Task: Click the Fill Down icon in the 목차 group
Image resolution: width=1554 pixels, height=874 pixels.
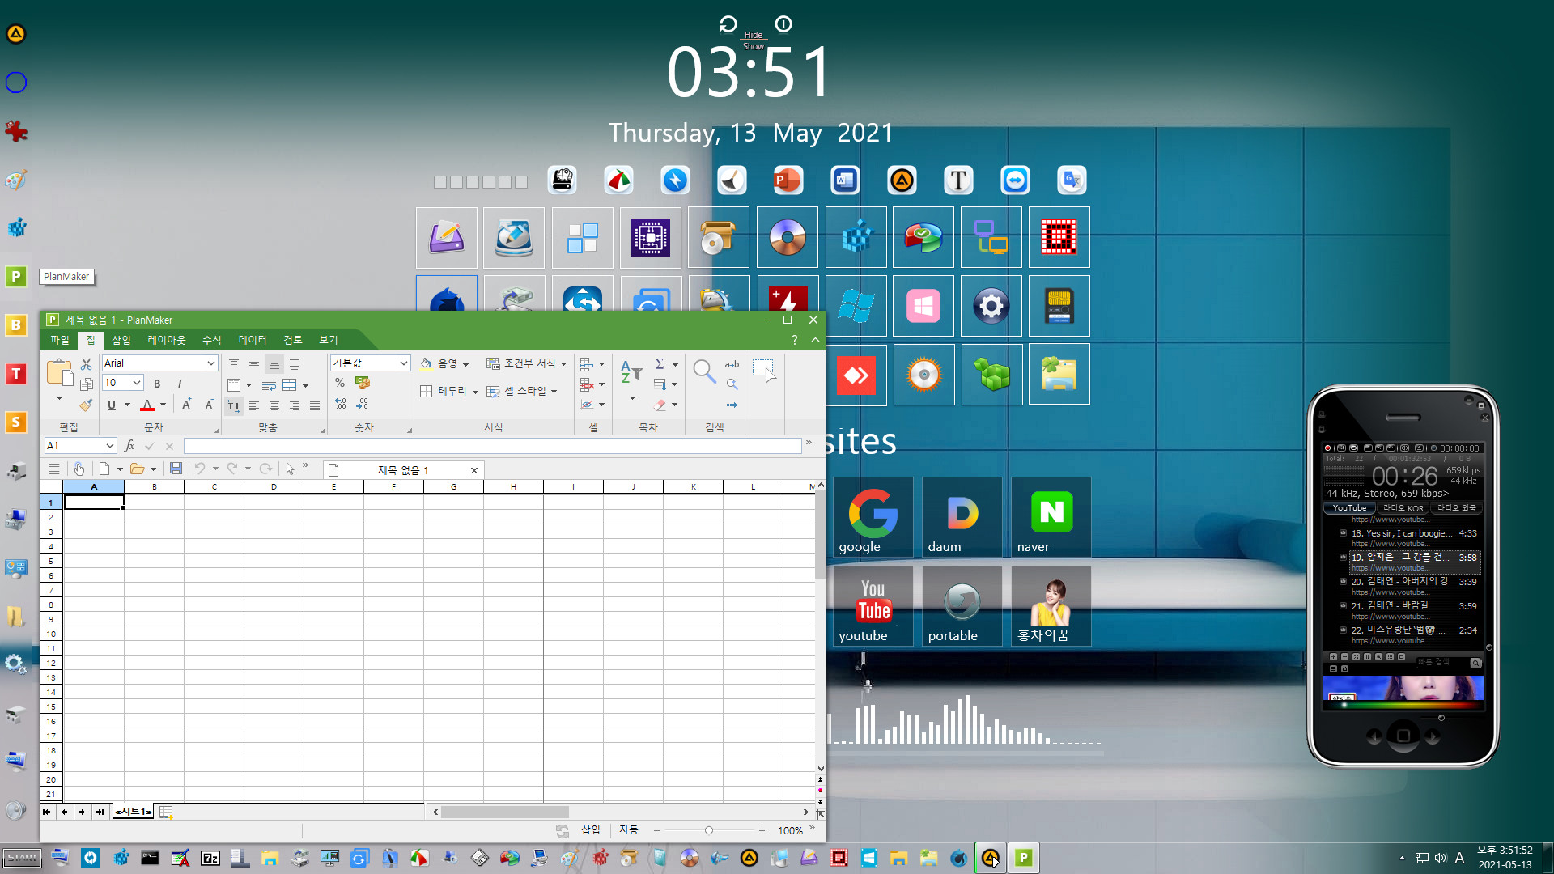Action: point(660,384)
